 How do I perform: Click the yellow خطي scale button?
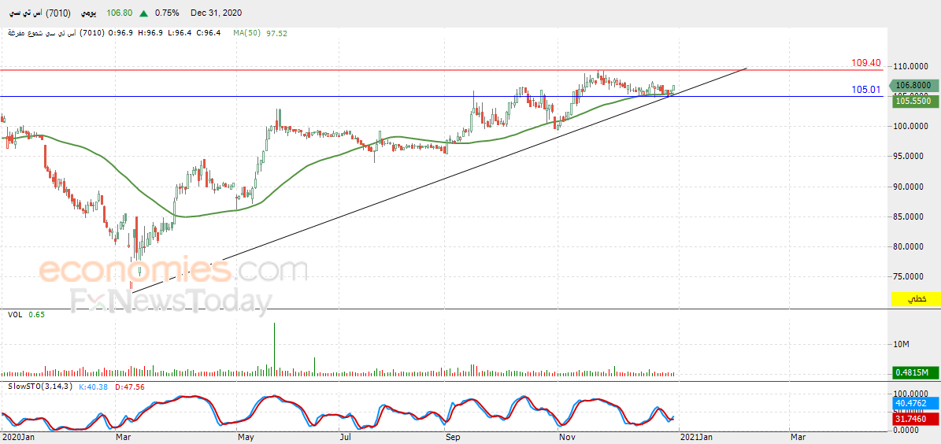point(917,298)
